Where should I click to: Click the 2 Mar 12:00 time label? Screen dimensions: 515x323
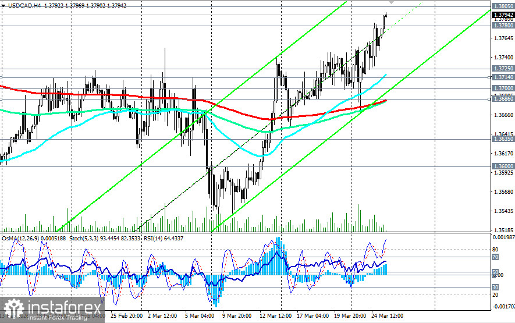coord(162,316)
